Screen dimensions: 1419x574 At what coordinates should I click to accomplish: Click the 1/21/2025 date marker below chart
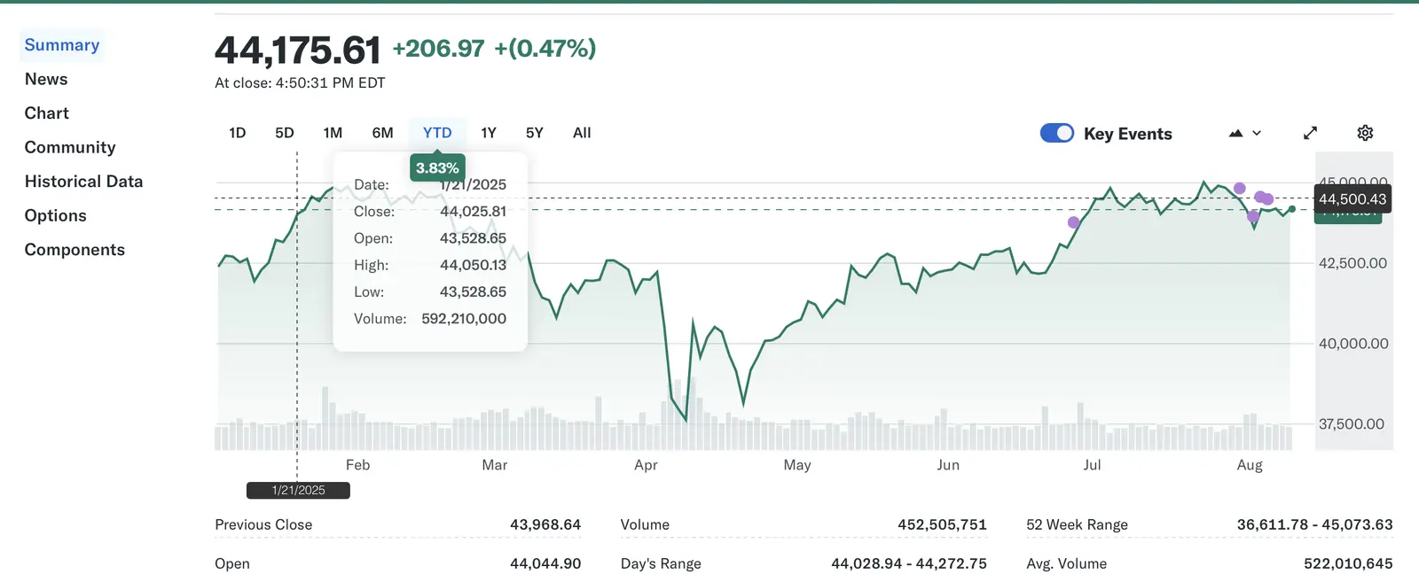[x=297, y=490]
